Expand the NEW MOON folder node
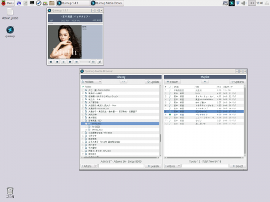The width and height of the screenshot is (270, 202). tap(83, 108)
